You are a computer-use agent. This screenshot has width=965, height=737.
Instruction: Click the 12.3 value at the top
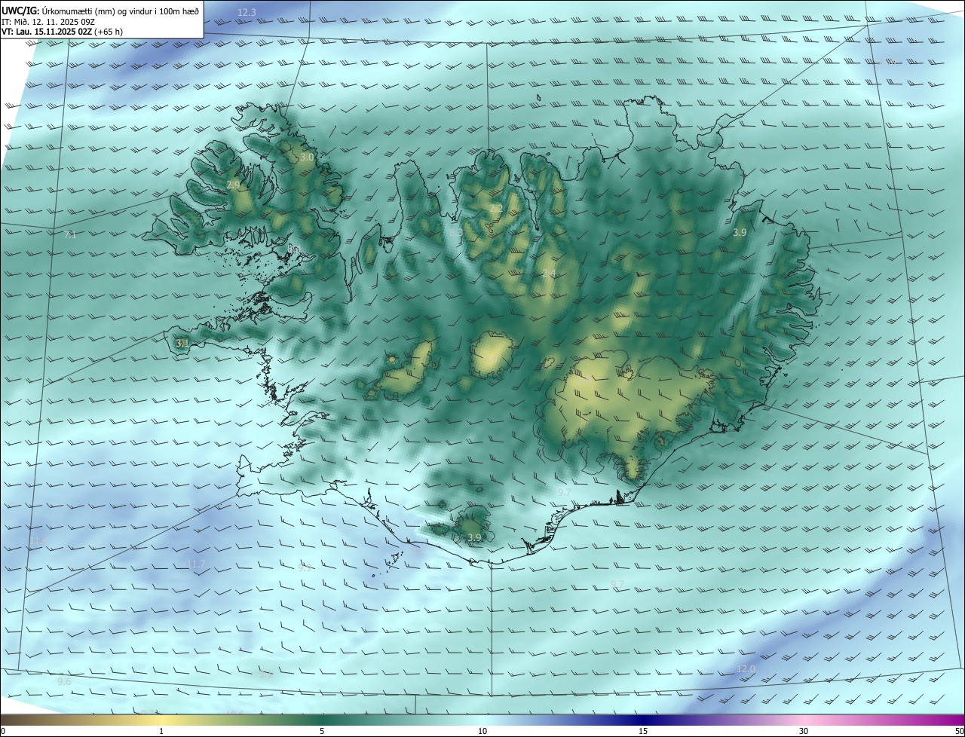(247, 13)
